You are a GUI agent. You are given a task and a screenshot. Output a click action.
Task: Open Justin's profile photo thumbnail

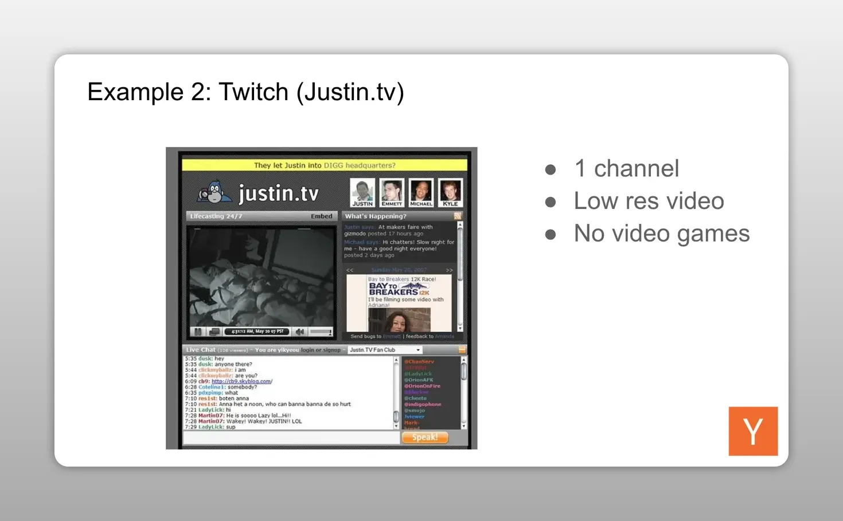pyautogui.click(x=362, y=192)
